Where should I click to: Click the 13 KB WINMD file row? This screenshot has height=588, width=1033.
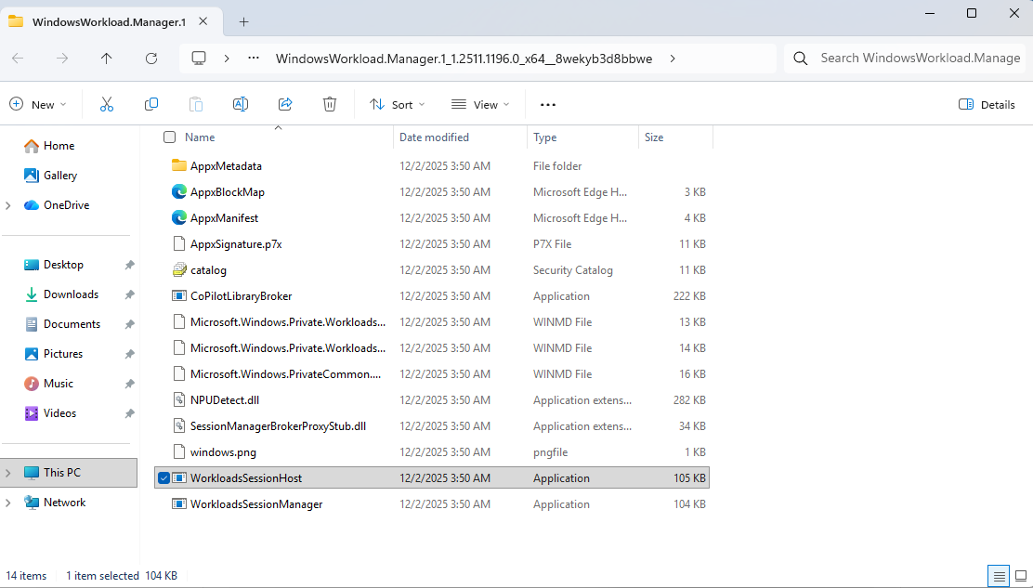(x=432, y=322)
